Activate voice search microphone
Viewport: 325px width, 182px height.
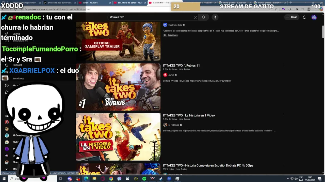(215, 17)
